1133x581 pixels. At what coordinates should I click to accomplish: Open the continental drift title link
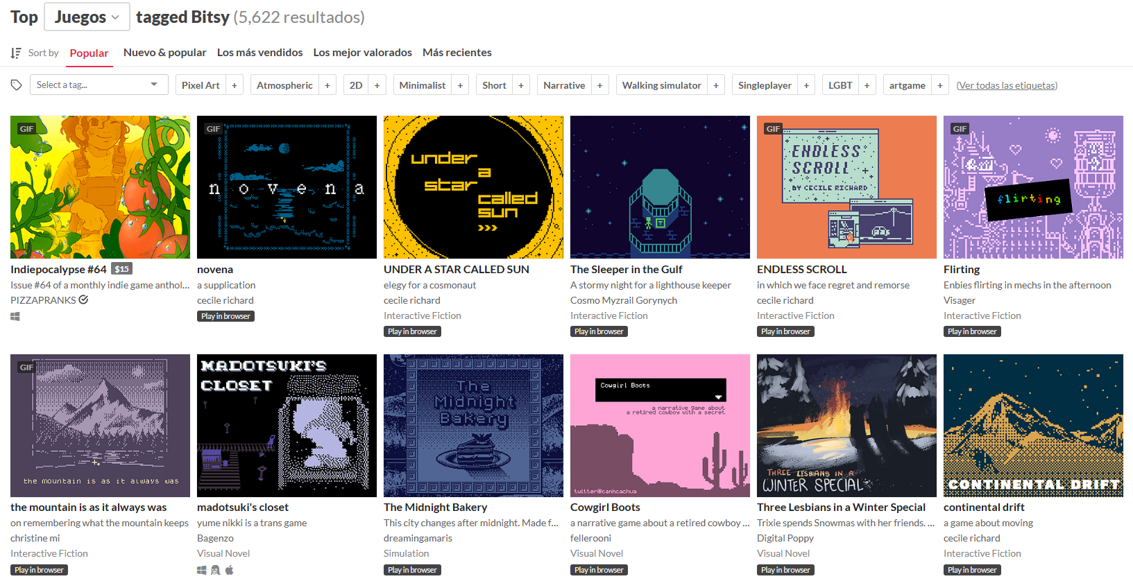[984, 508]
